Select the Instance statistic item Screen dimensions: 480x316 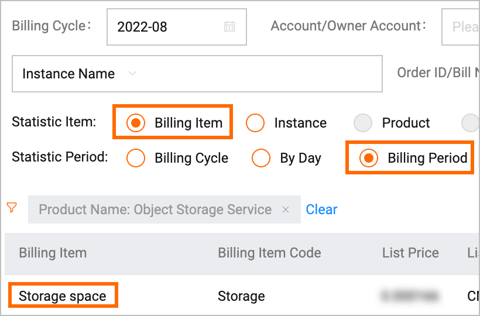pyautogui.click(x=255, y=123)
